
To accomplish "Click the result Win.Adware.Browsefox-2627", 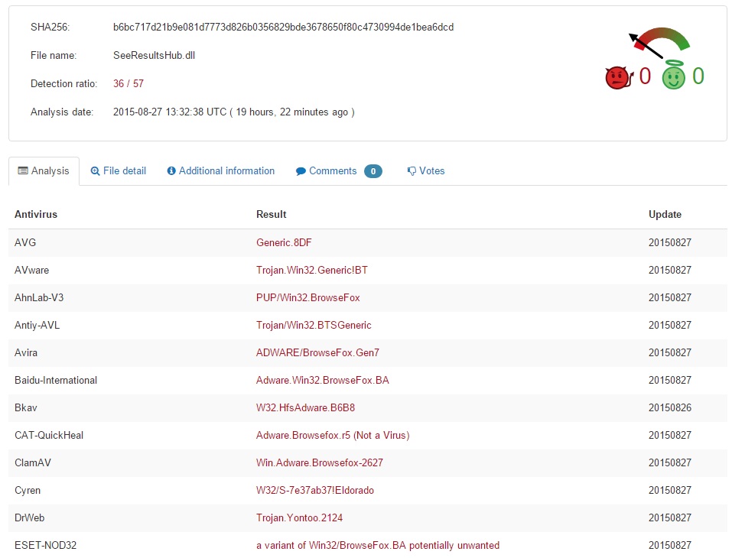I will (x=319, y=463).
